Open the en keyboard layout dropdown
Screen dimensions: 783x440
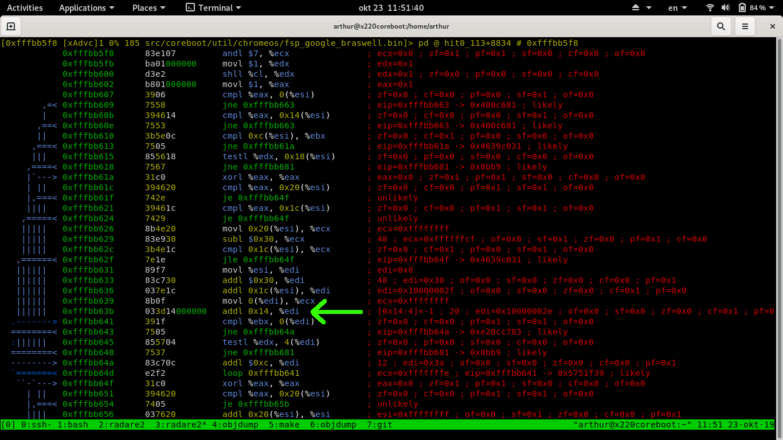pos(676,8)
